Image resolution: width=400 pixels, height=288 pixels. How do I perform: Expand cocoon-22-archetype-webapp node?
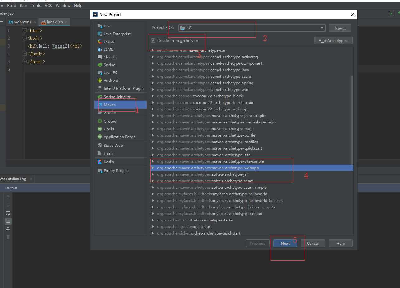pyautogui.click(x=153, y=109)
